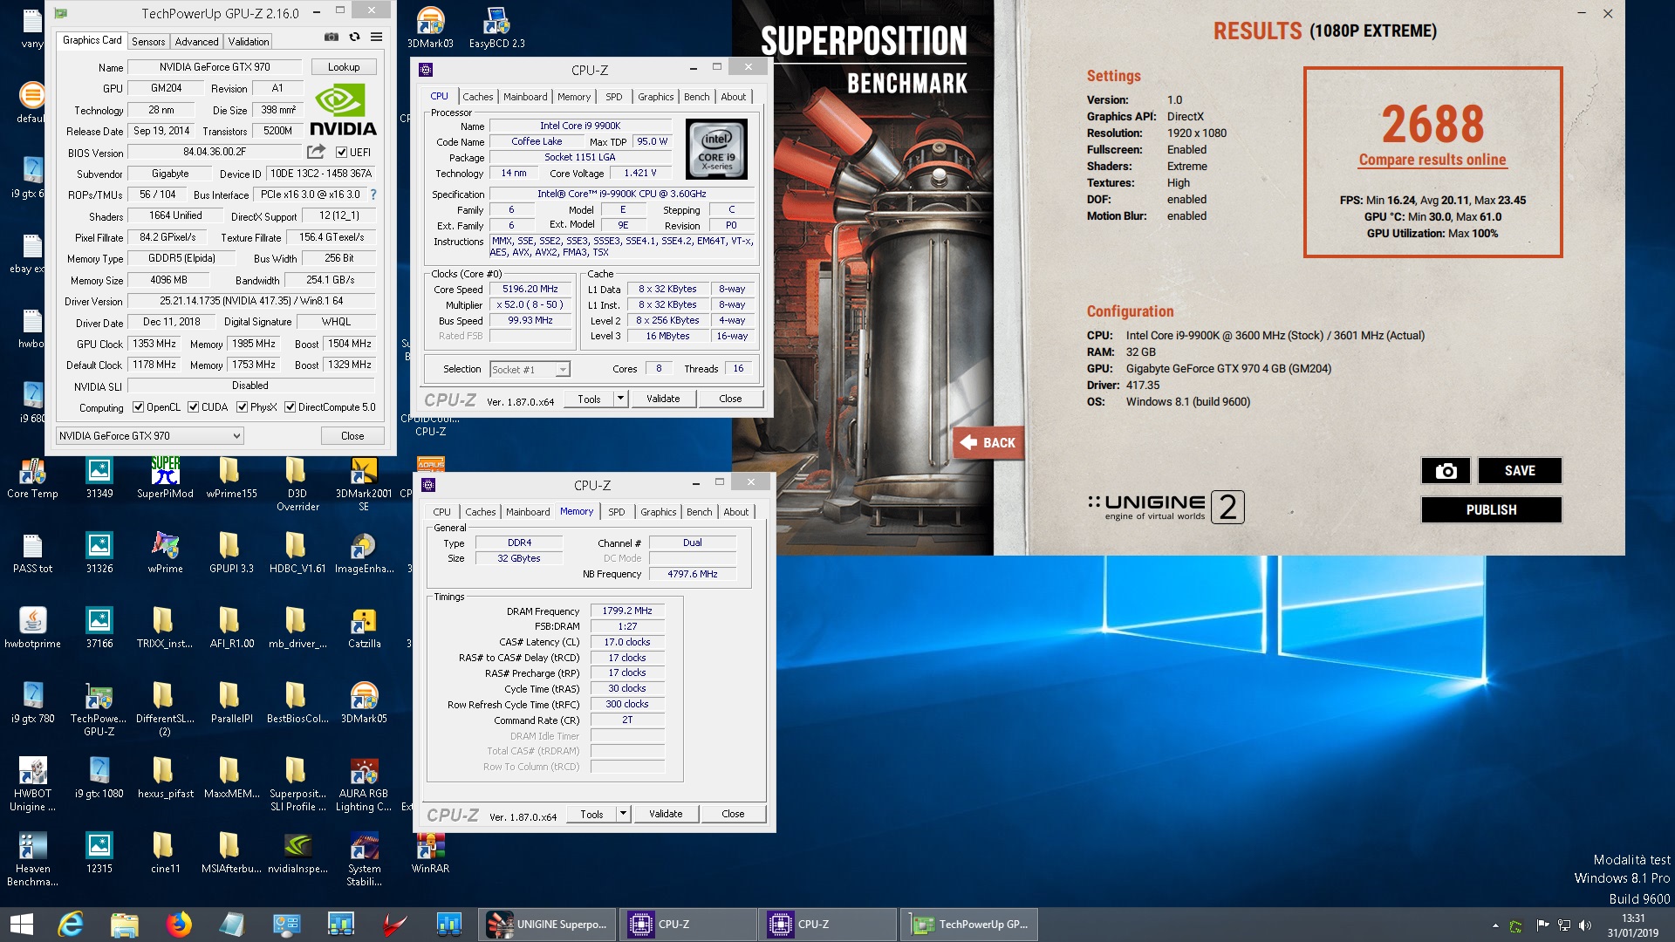Image resolution: width=1675 pixels, height=942 pixels.
Task: Click Close button in GPU-Z window
Action: (x=352, y=436)
